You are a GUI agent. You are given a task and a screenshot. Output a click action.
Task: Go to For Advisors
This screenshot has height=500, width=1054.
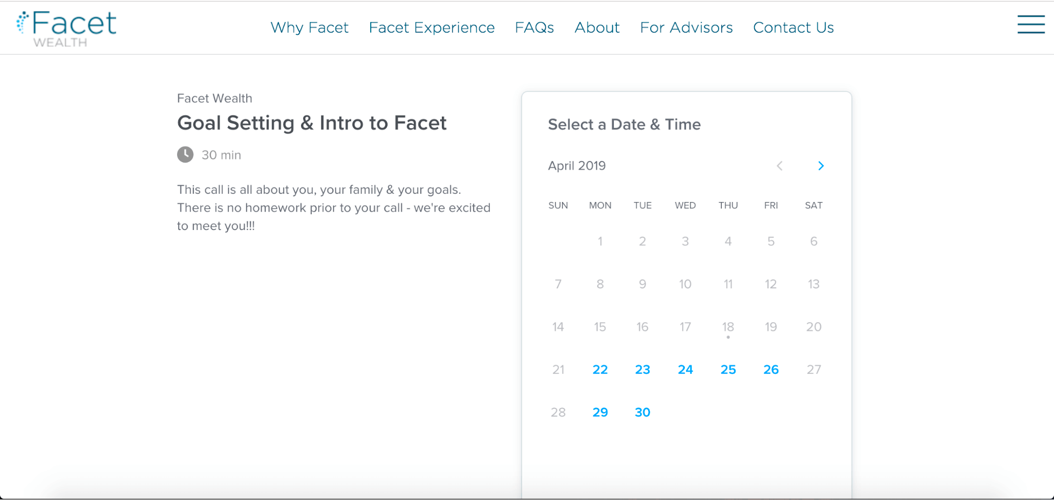pos(686,27)
